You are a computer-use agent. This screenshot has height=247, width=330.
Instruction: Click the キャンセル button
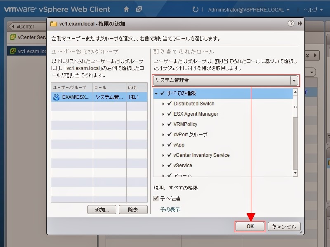point(284,226)
